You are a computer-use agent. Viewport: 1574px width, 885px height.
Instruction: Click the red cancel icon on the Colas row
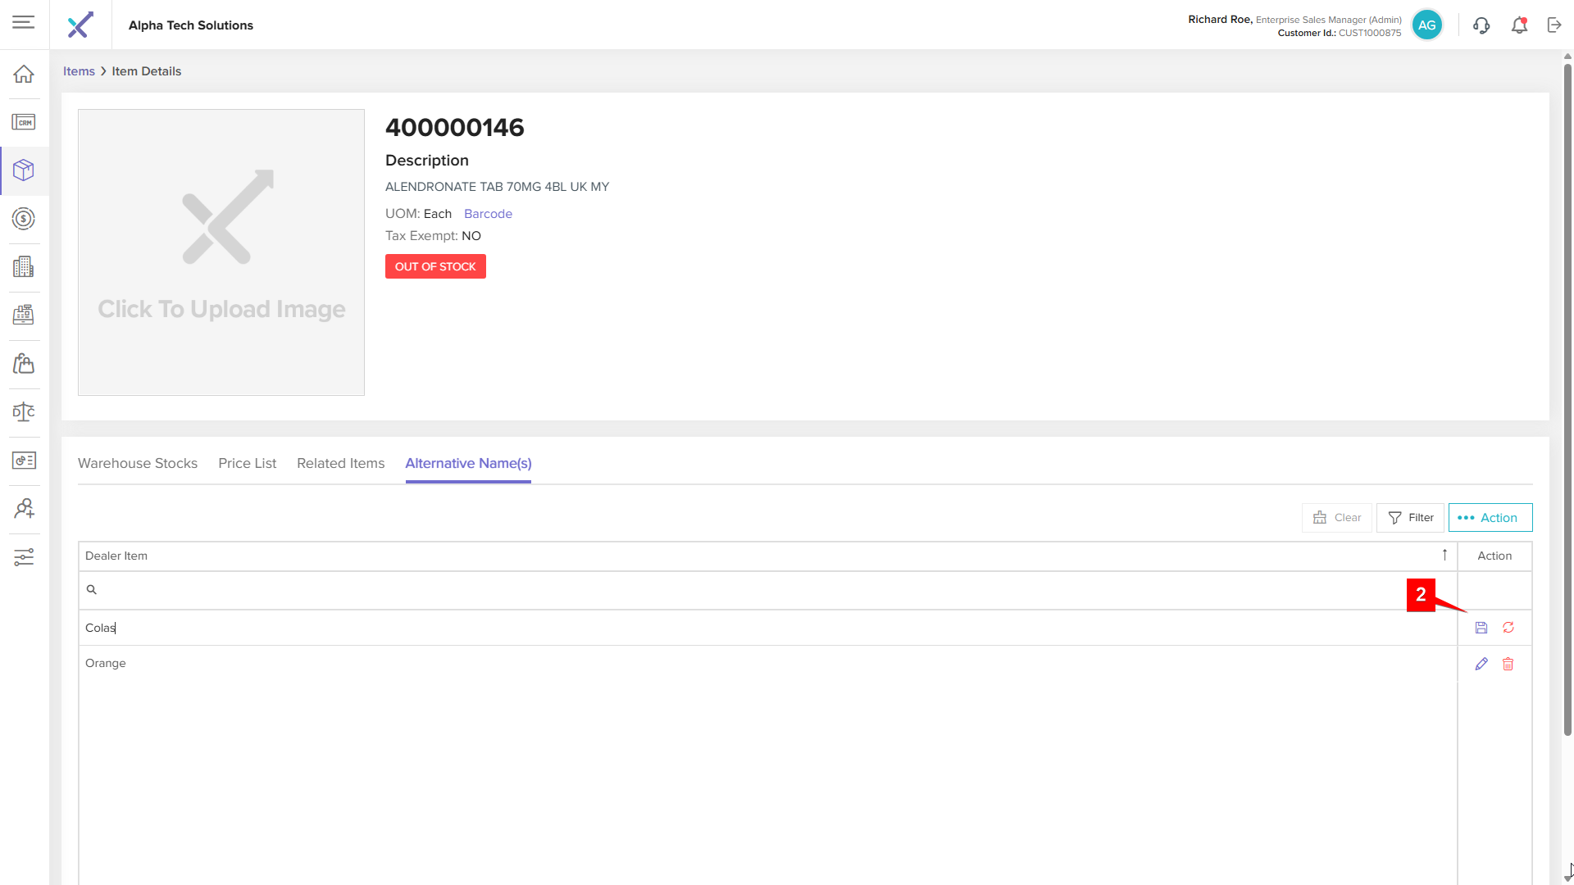pos(1508,628)
